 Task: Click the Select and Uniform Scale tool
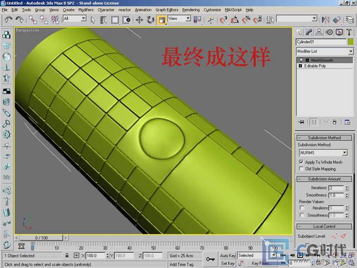[162, 20]
